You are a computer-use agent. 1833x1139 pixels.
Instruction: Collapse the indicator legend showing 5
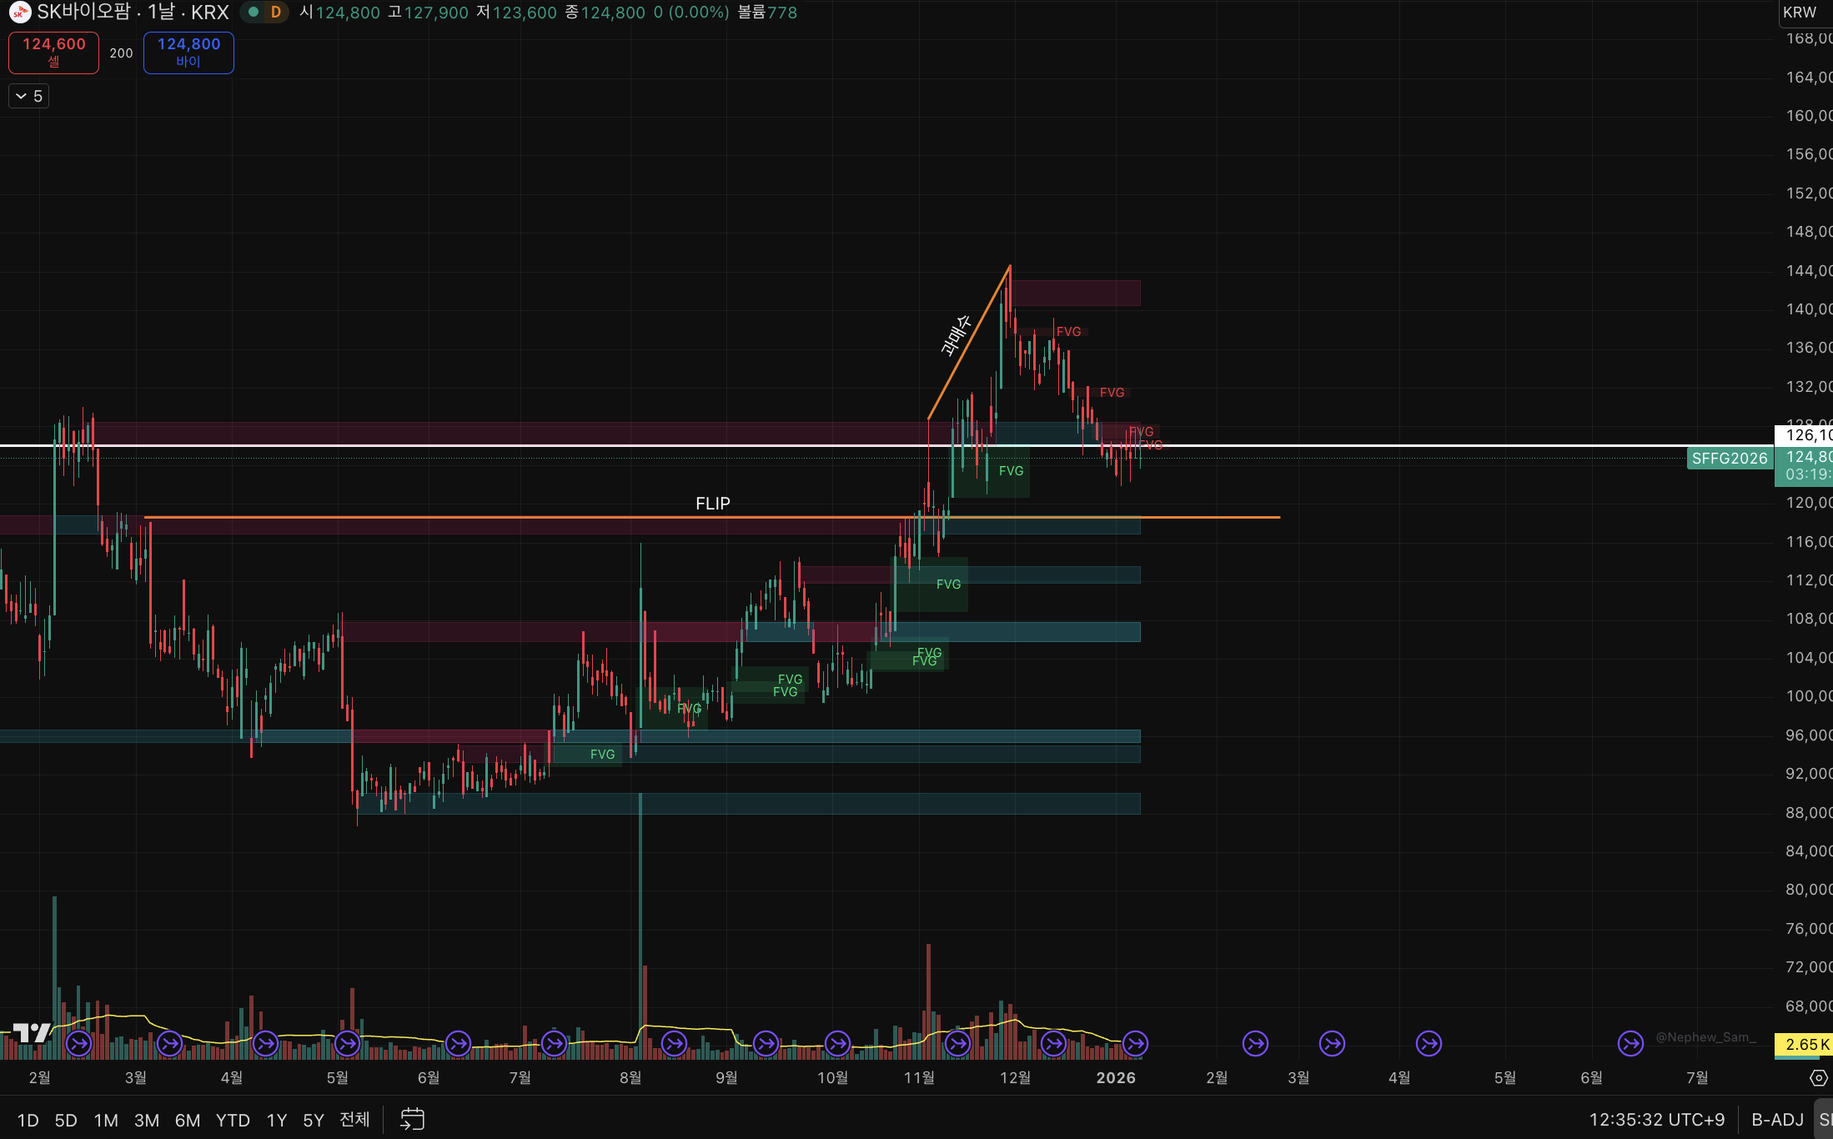[28, 96]
